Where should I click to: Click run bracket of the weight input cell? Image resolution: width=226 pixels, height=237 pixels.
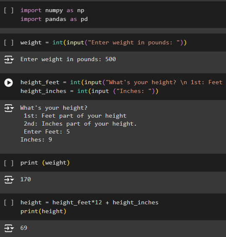point(9,42)
